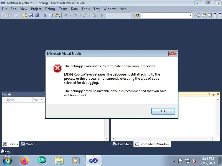
Task: Click Immediate Window horizontal scroll right arrow
Action: point(213,139)
